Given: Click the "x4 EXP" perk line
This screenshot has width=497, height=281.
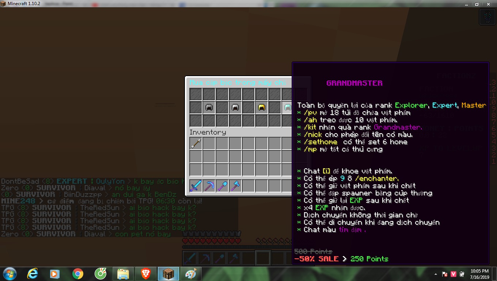Looking at the screenshot, I should point(331,208).
